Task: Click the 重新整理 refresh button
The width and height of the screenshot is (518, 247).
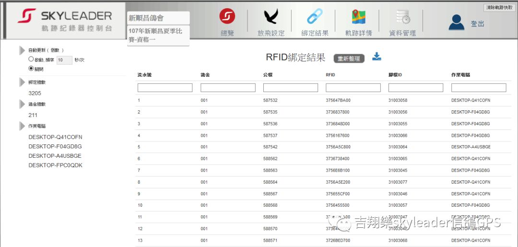Action: (349, 59)
